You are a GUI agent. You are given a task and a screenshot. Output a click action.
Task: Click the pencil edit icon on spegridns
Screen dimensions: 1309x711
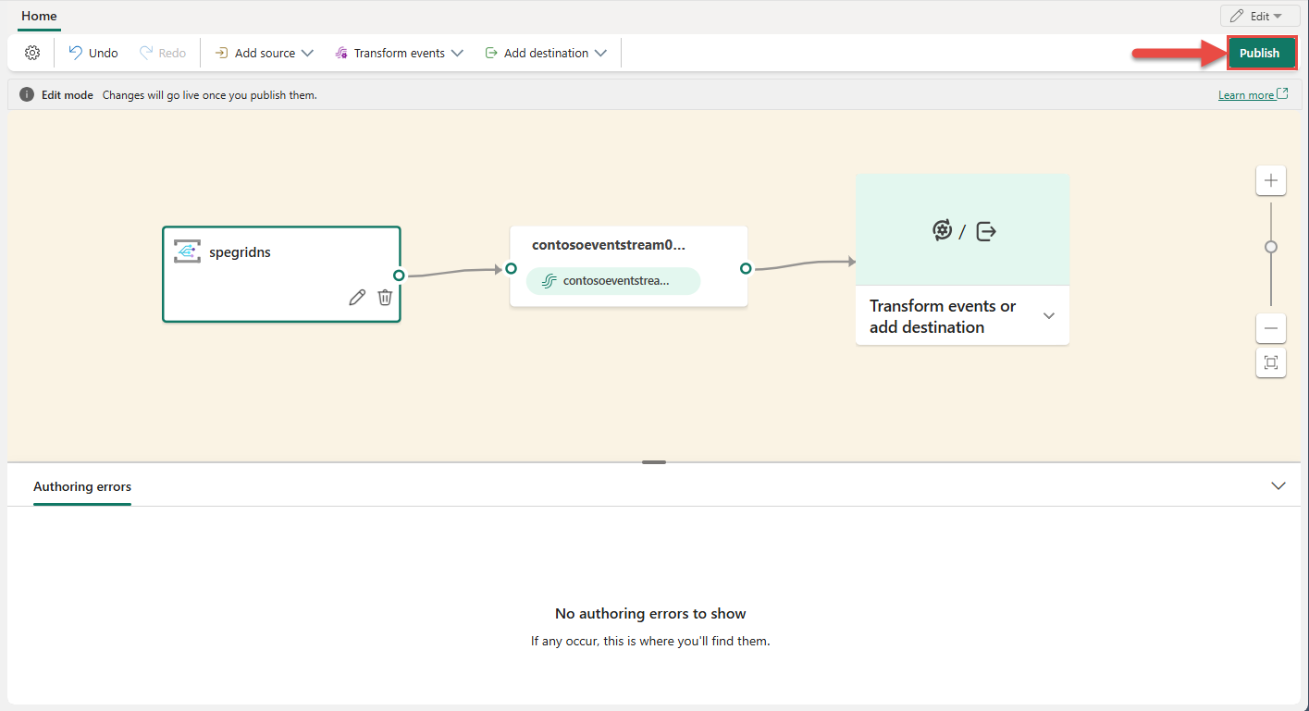tap(357, 297)
